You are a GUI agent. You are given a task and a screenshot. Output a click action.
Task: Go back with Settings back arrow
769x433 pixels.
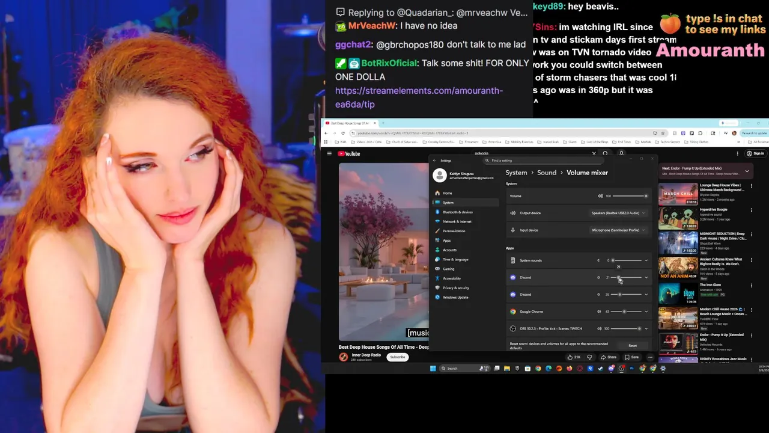click(434, 161)
